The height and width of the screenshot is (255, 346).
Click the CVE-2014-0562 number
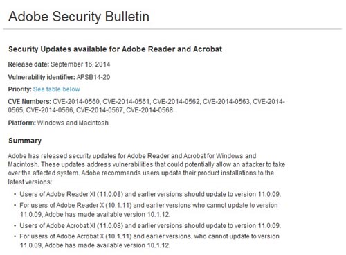pyautogui.click(x=176, y=102)
